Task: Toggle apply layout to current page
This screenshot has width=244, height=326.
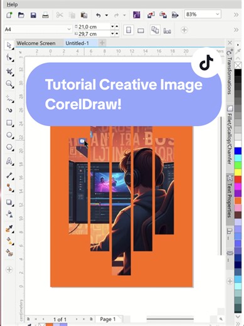Action: [167, 31]
